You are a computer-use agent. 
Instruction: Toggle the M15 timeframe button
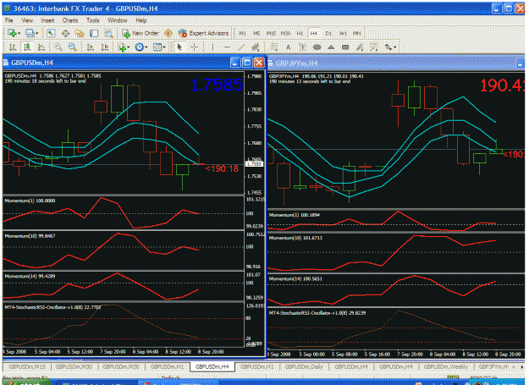[x=271, y=33]
